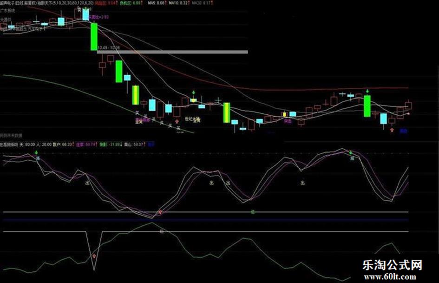Click the purple 庄家 50.74 value
The width and height of the screenshot is (439, 283).
pyautogui.click(x=87, y=145)
